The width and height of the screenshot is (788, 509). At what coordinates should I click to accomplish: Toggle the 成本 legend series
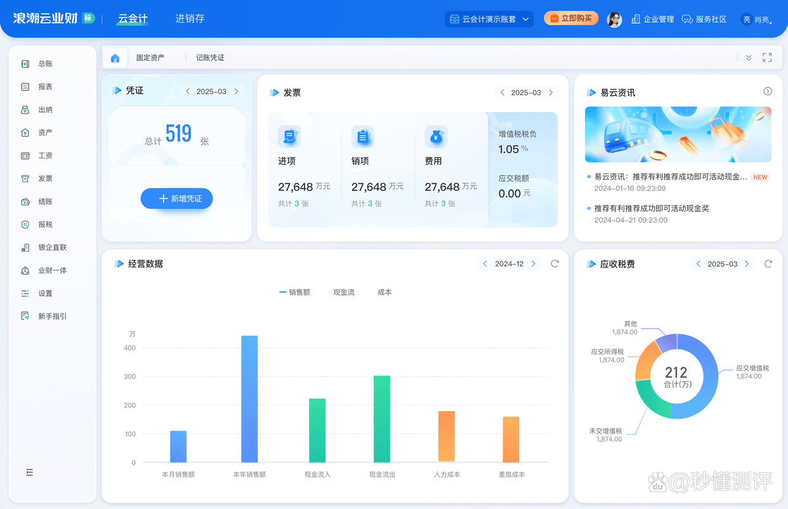pyautogui.click(x=384, y=292)
